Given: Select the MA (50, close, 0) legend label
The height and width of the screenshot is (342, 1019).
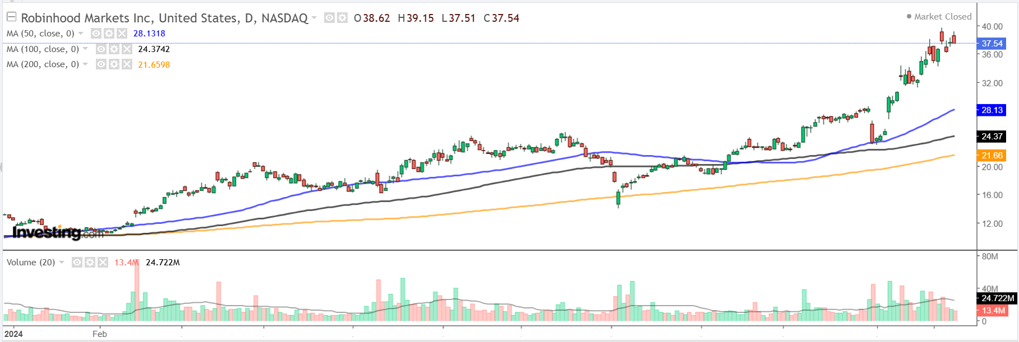Looking at the screenshot, I should click(x=40, y=34).
